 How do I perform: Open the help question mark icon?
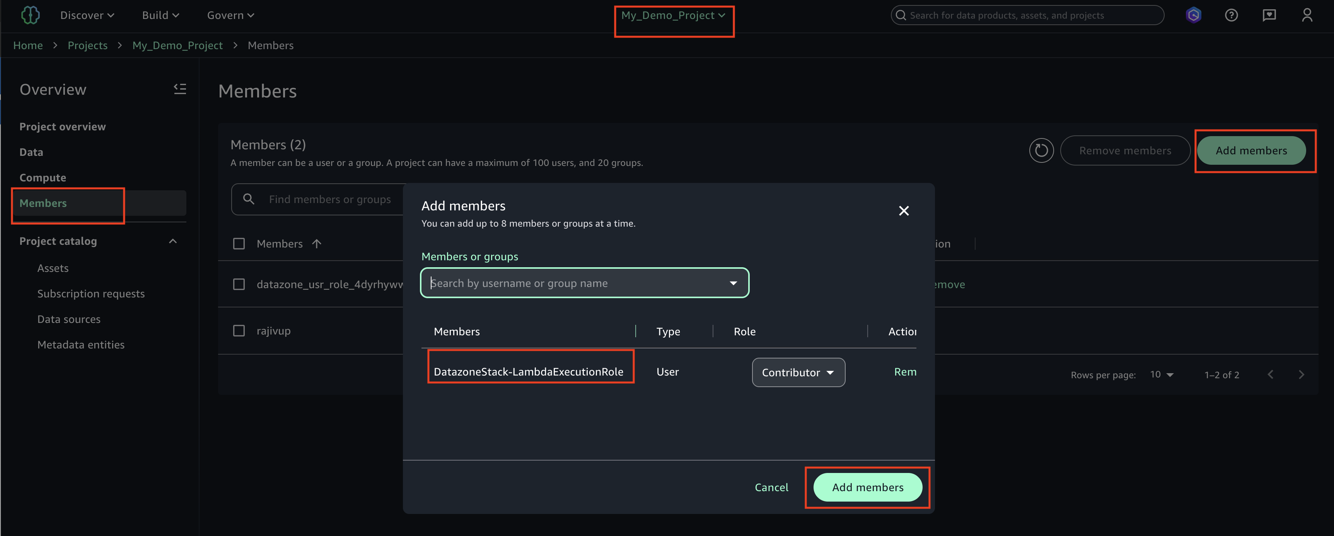tap(1231, 15)
